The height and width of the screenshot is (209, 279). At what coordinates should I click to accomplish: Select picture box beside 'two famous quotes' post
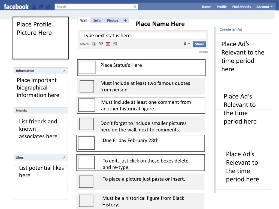[87, 86]
